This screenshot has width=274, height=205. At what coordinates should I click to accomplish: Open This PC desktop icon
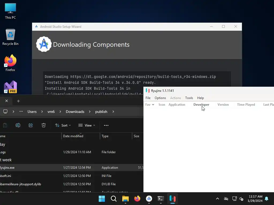pos(10,11)
